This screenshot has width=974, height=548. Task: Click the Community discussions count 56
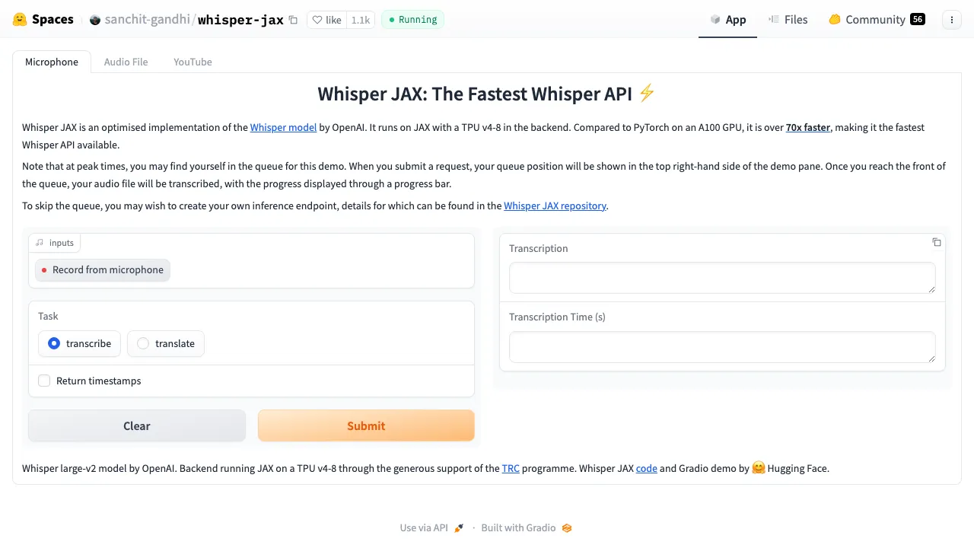click(x=918, y=19)
